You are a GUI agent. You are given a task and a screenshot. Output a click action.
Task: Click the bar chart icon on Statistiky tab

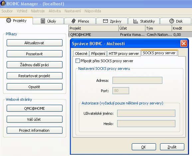click(x=135, y=21)
